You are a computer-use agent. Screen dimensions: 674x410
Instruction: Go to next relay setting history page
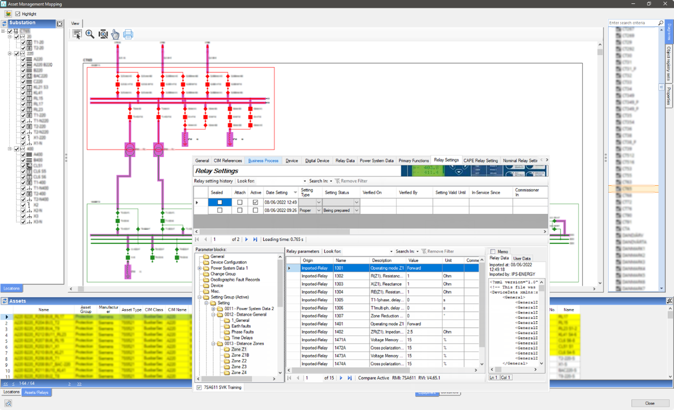point(246,240)
